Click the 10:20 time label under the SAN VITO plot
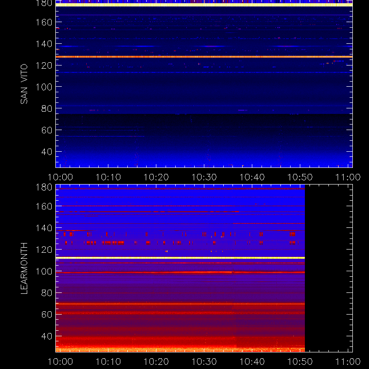This screenshot has width=369, height=369. point(156,177)
